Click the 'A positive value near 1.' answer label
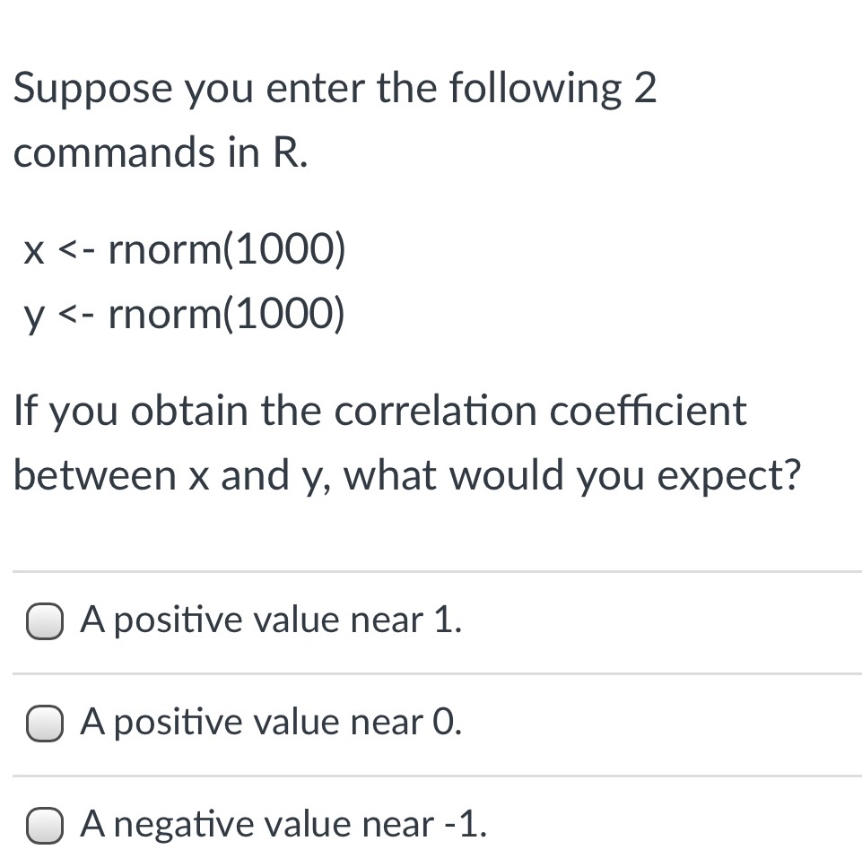Image resolution: width=862 pixels, height=867 pixels. 271,620
